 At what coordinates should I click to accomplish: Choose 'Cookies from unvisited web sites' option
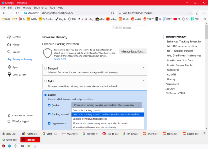[108, 119]
